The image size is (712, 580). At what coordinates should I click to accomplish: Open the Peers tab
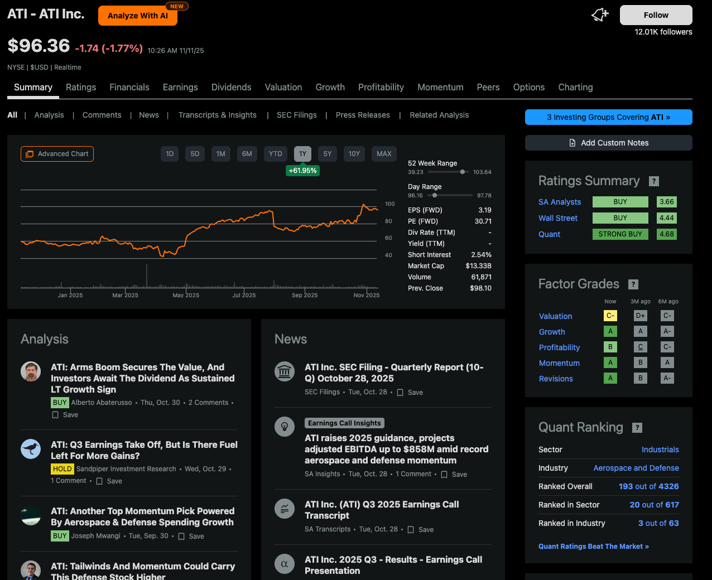click(x=488, y=88)
